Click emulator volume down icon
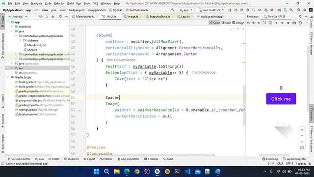 [259, 23]
